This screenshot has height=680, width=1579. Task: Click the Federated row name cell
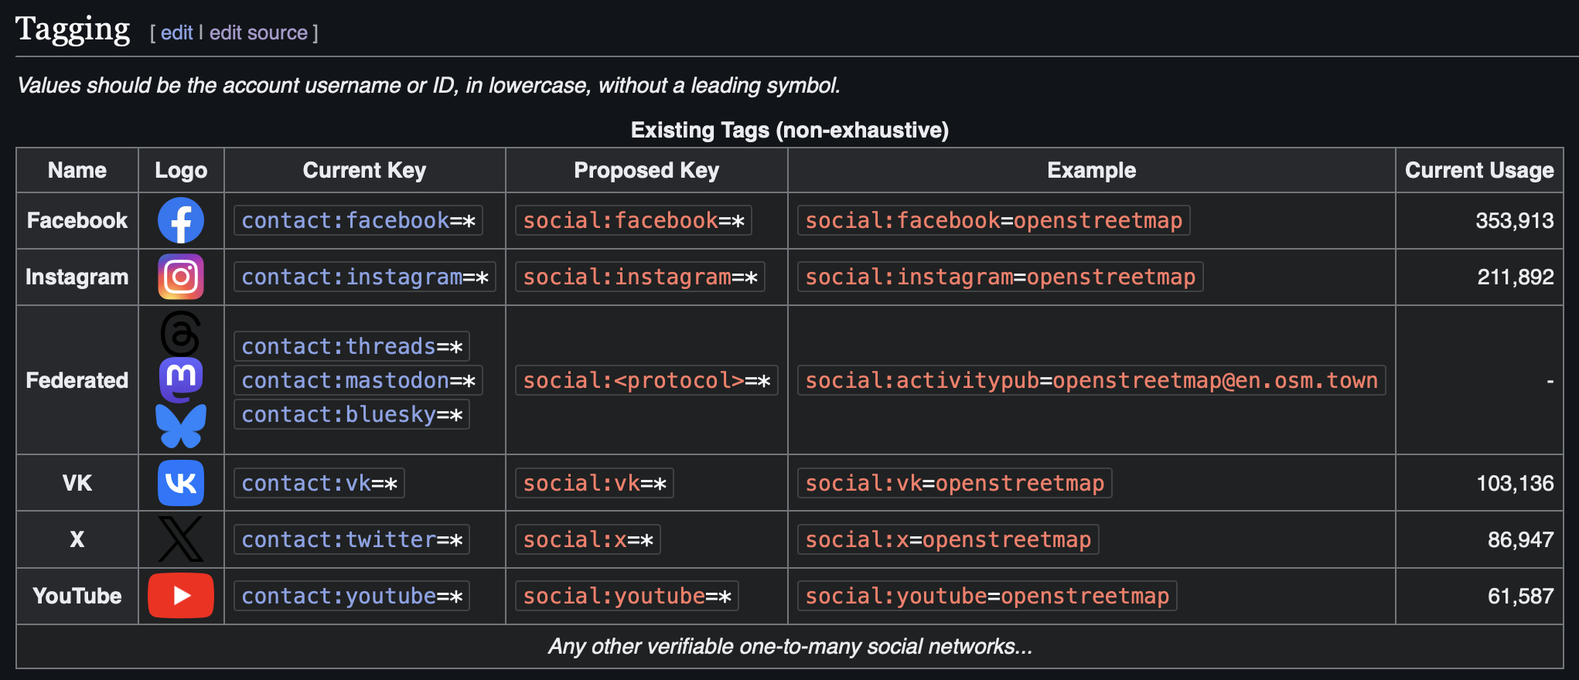(x=77, y=380)
